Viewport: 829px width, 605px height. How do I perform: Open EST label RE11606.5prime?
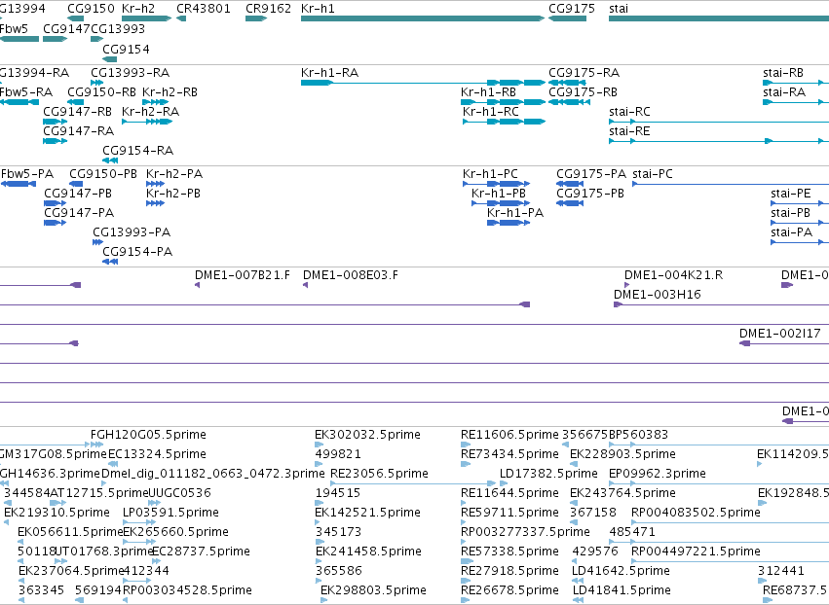tap(509, 435)
